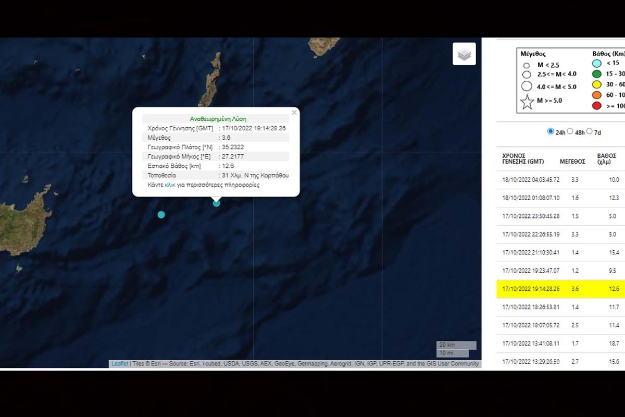Image resolution: width=625 pixels, height=417 pixels.
Task: Select the 24h time range radio
Action: [551, 131]
